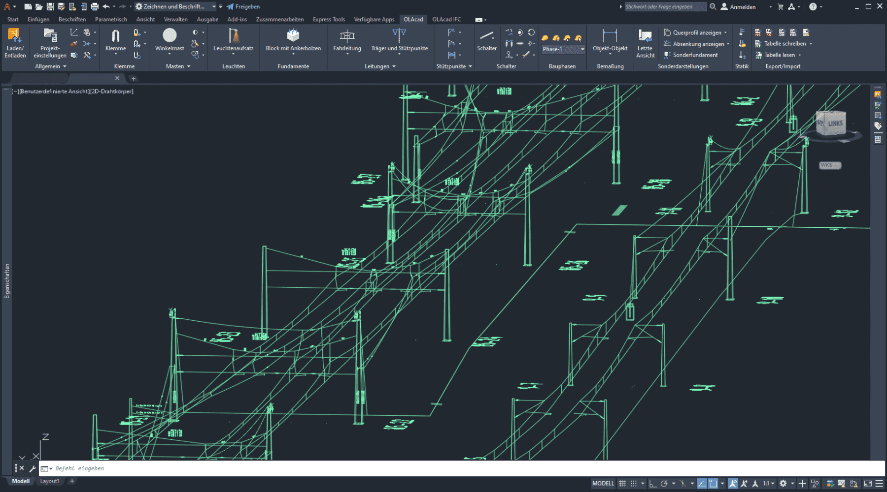Viewport: 887px width, 492px height.
Task: Click the Sonderfundament button
Action: (x=691, y=55)
